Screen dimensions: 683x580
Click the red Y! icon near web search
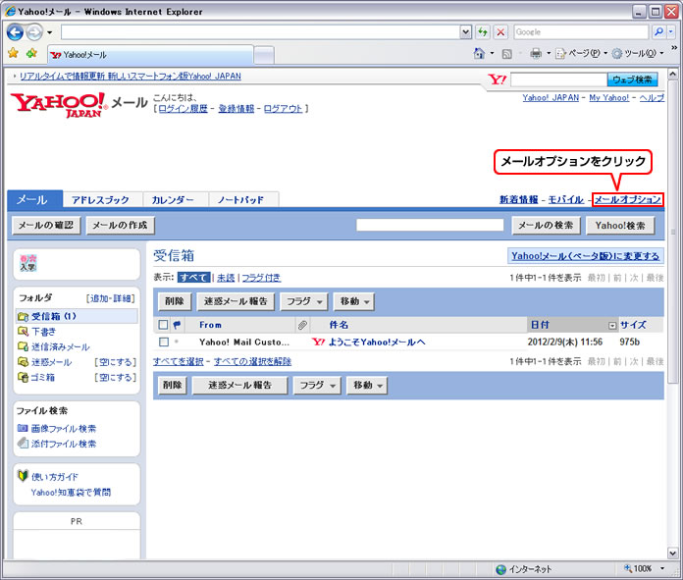pyautogui.click(x=497, y=79)
